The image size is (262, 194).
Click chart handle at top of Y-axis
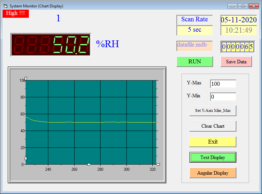click(26, 78)
